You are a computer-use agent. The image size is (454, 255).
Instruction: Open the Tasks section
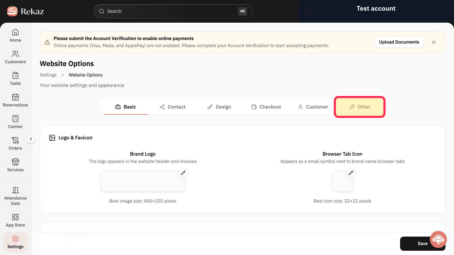[x=15, y=79]
